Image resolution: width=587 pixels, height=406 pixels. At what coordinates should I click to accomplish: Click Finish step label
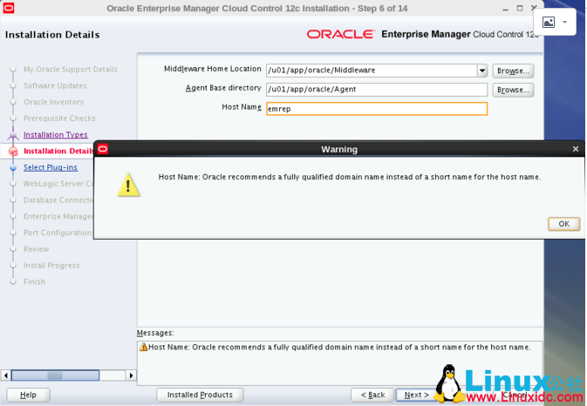click(x=34, y=281)
